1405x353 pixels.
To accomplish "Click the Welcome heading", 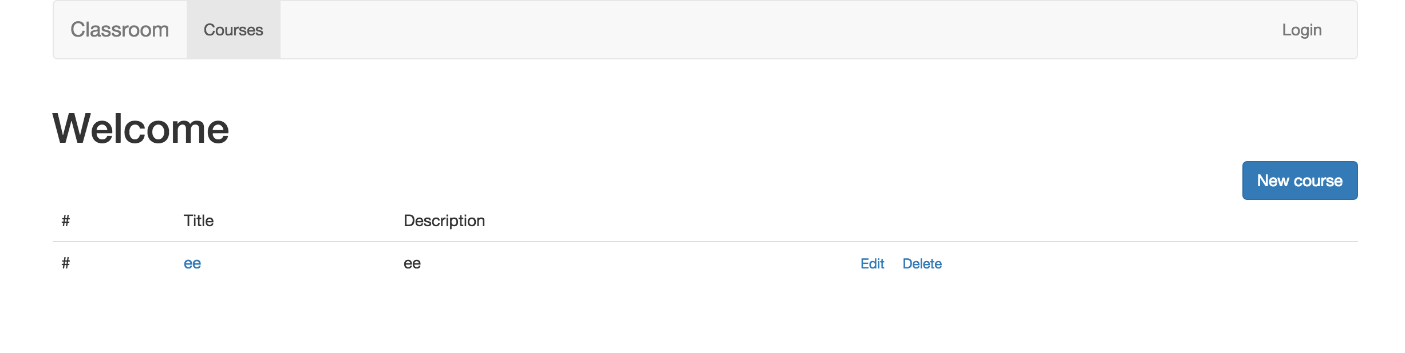I will pyautogui.click(x=141, y=129).
